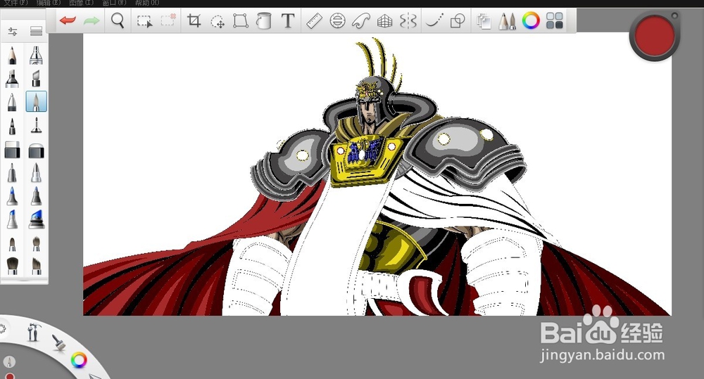
Task: Open the red color puck
Action: (x=655, y=36)
